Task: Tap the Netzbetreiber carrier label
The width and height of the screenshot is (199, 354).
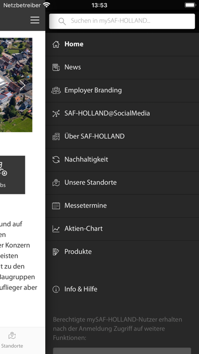Action: 22,5
